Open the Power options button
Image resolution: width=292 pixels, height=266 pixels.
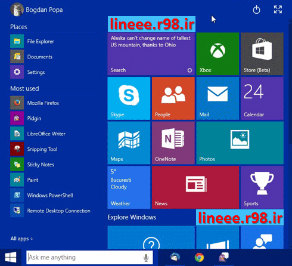tap(256, 10)
